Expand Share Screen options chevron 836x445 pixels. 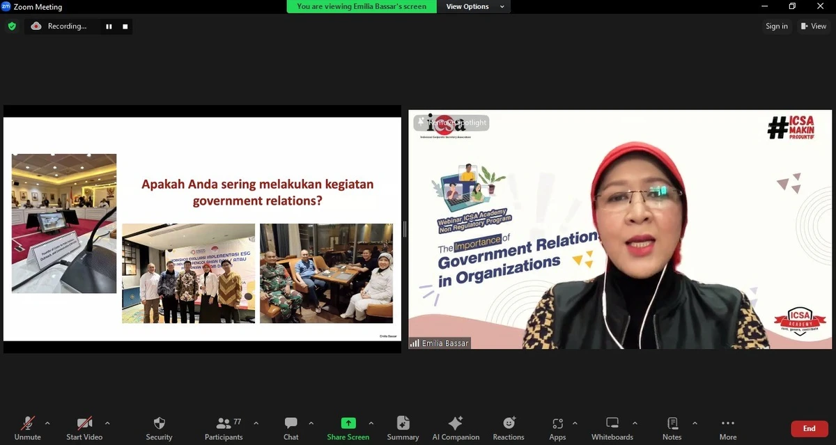[371, 423]
